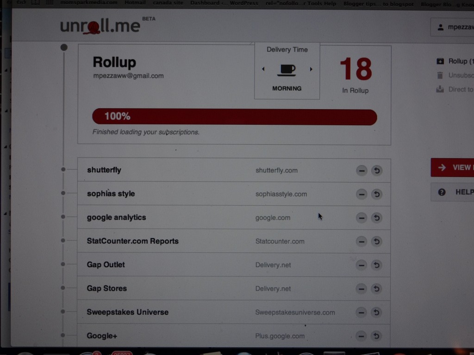Click the minus button for shutterfly
474x355 pixels.
coord(362,171)
